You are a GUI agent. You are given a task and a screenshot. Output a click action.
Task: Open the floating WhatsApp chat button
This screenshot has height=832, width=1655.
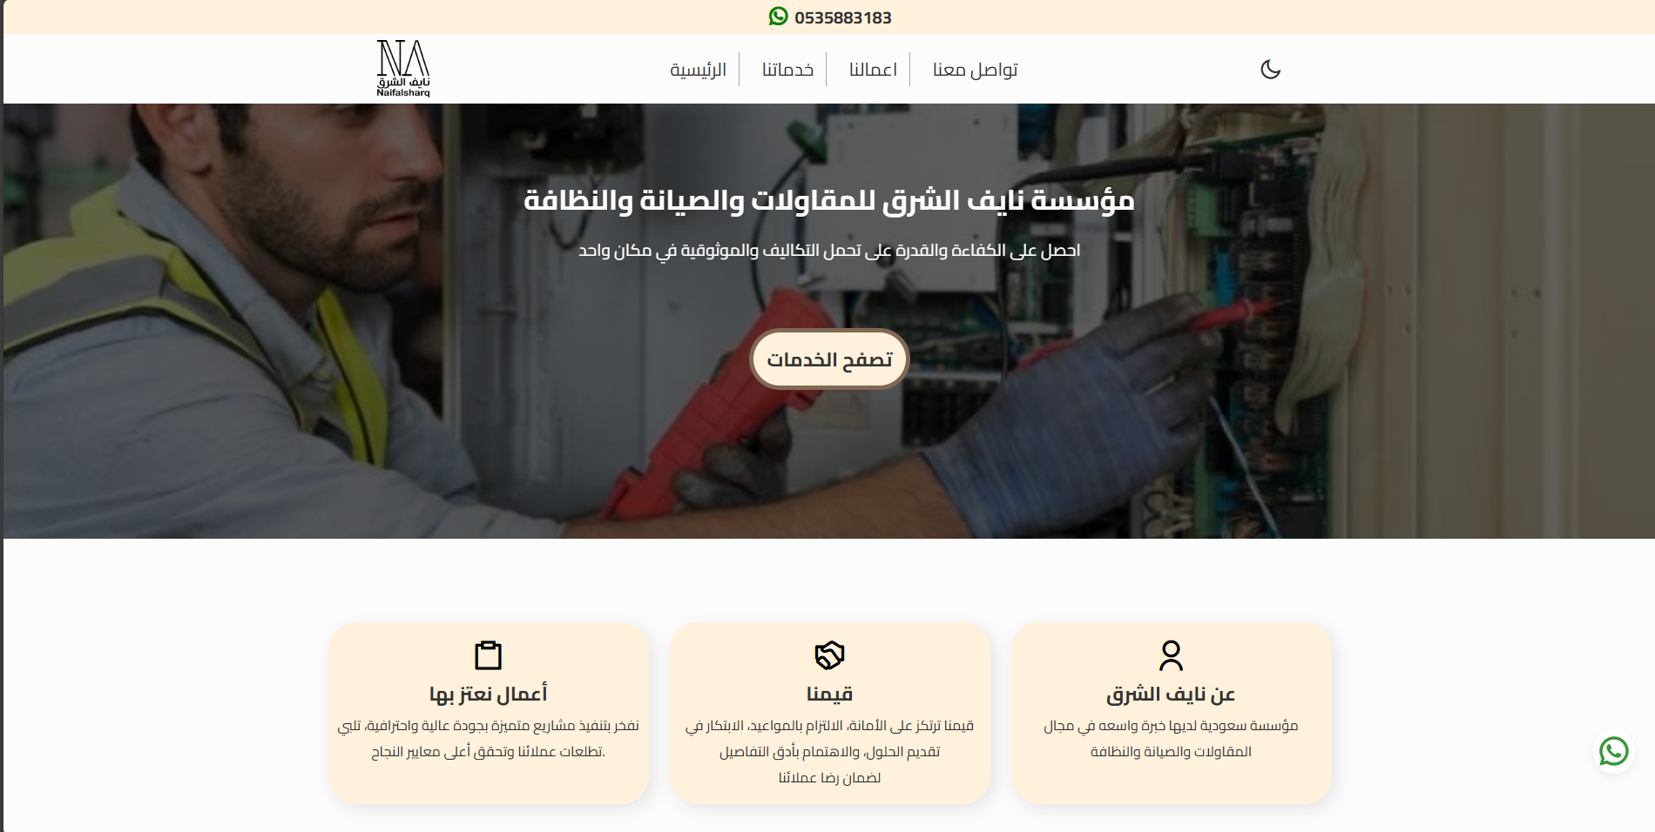pos(1613,751)
